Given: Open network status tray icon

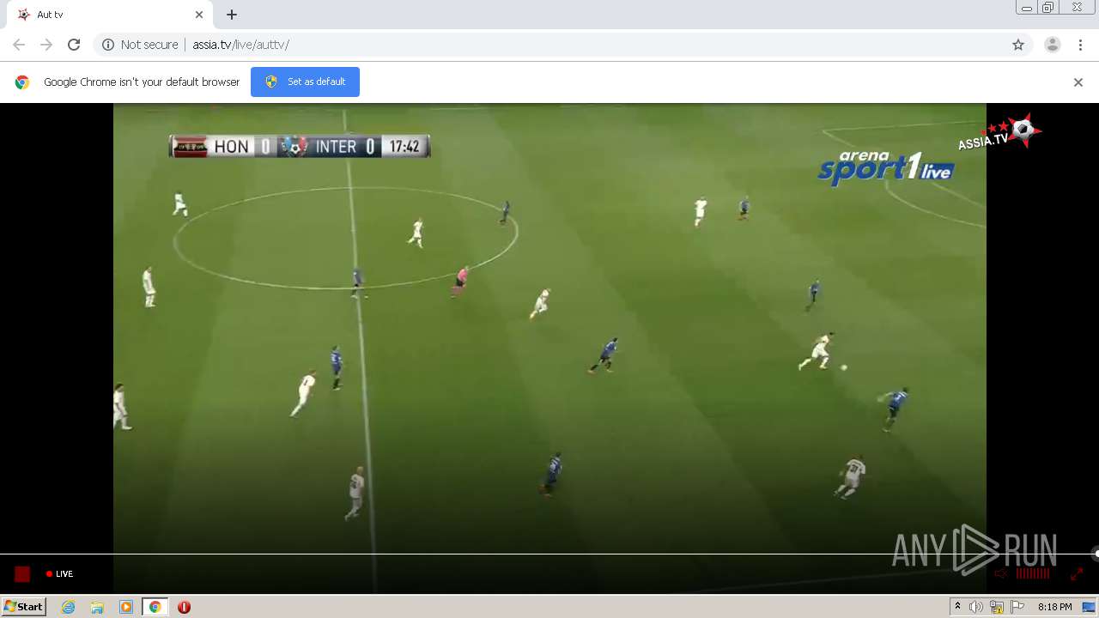Looking at the screenshot, I should pos(997,607).
